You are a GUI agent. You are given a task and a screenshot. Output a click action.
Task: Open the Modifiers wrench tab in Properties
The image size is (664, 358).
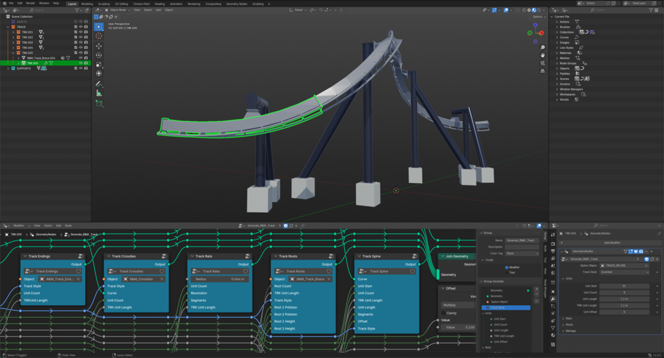coord(553,299)
